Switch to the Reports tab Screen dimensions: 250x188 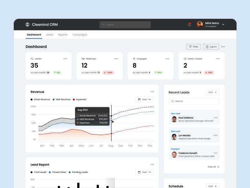pos(63,35)
